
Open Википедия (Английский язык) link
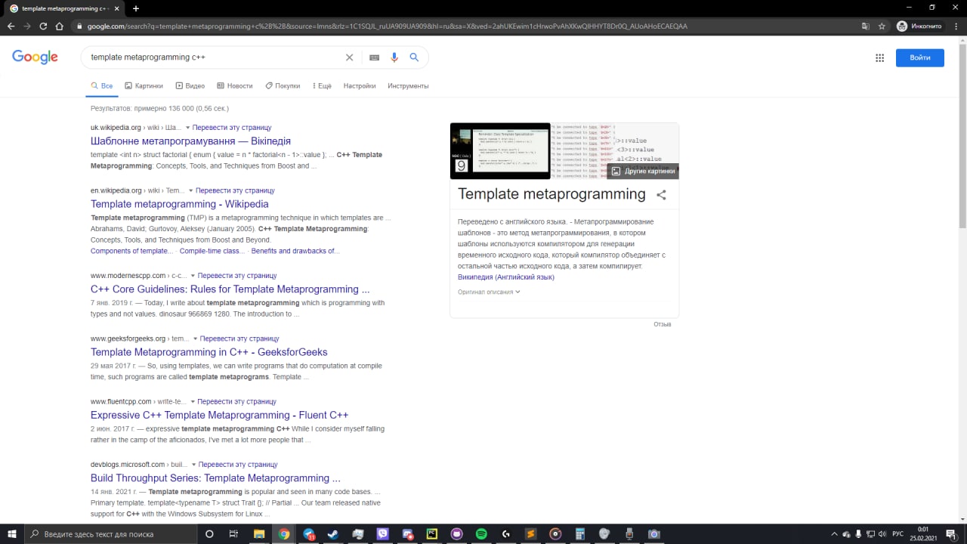[506, 277]
